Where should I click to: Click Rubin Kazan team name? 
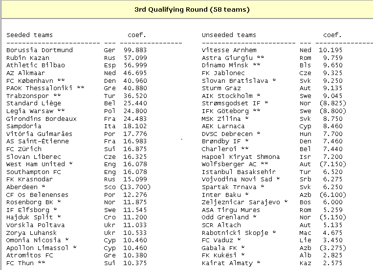(x=28, y=58)
